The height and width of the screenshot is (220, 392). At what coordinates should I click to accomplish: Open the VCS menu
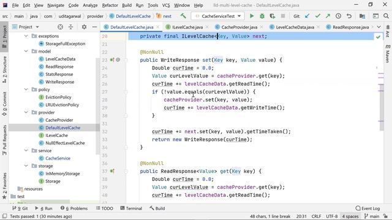click(166, 5)
